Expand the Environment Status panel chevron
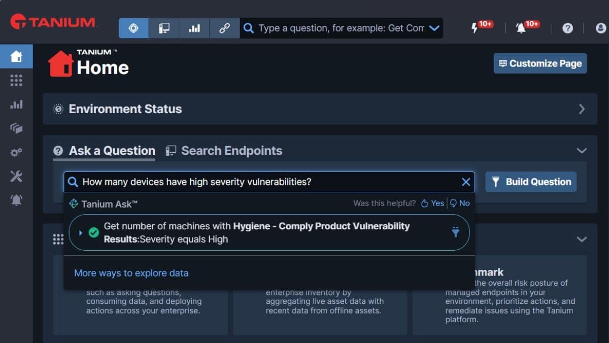 coord(582,109)
